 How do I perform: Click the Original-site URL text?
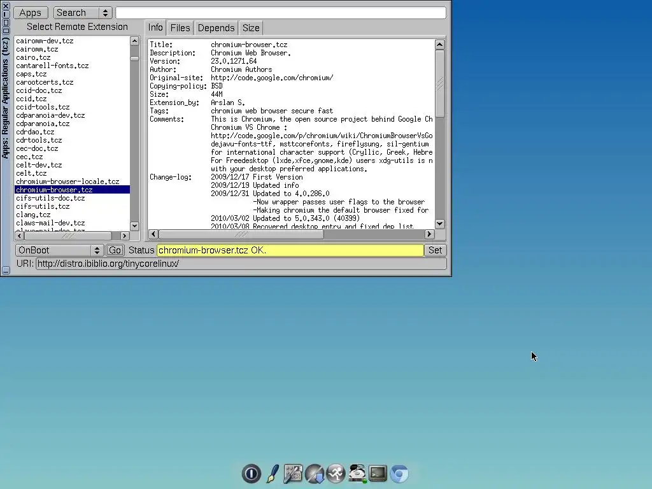[x=272, y=78]
